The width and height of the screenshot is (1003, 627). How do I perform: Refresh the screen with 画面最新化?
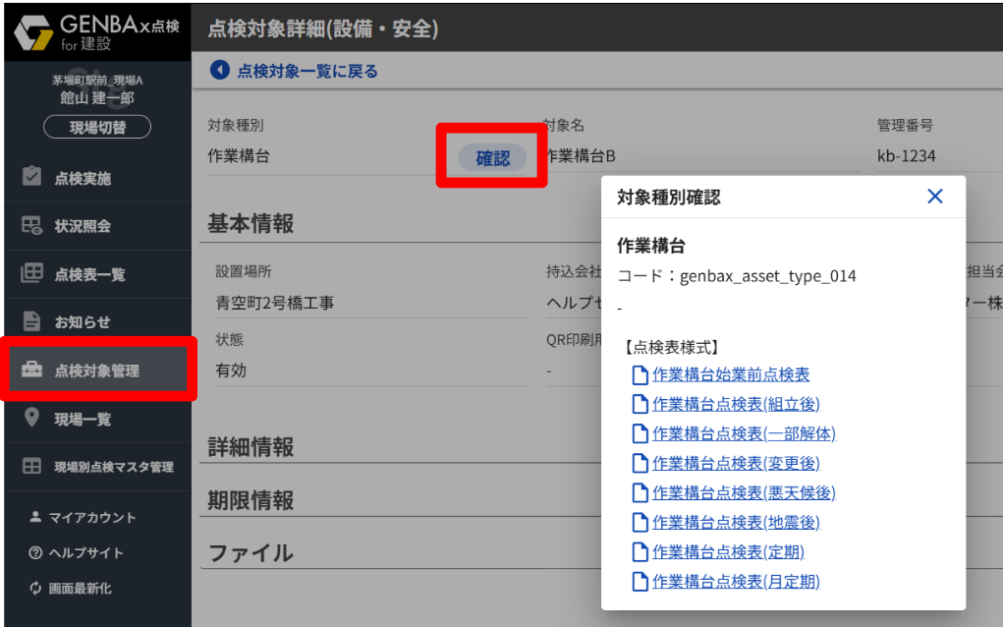[x=80, y=588]
